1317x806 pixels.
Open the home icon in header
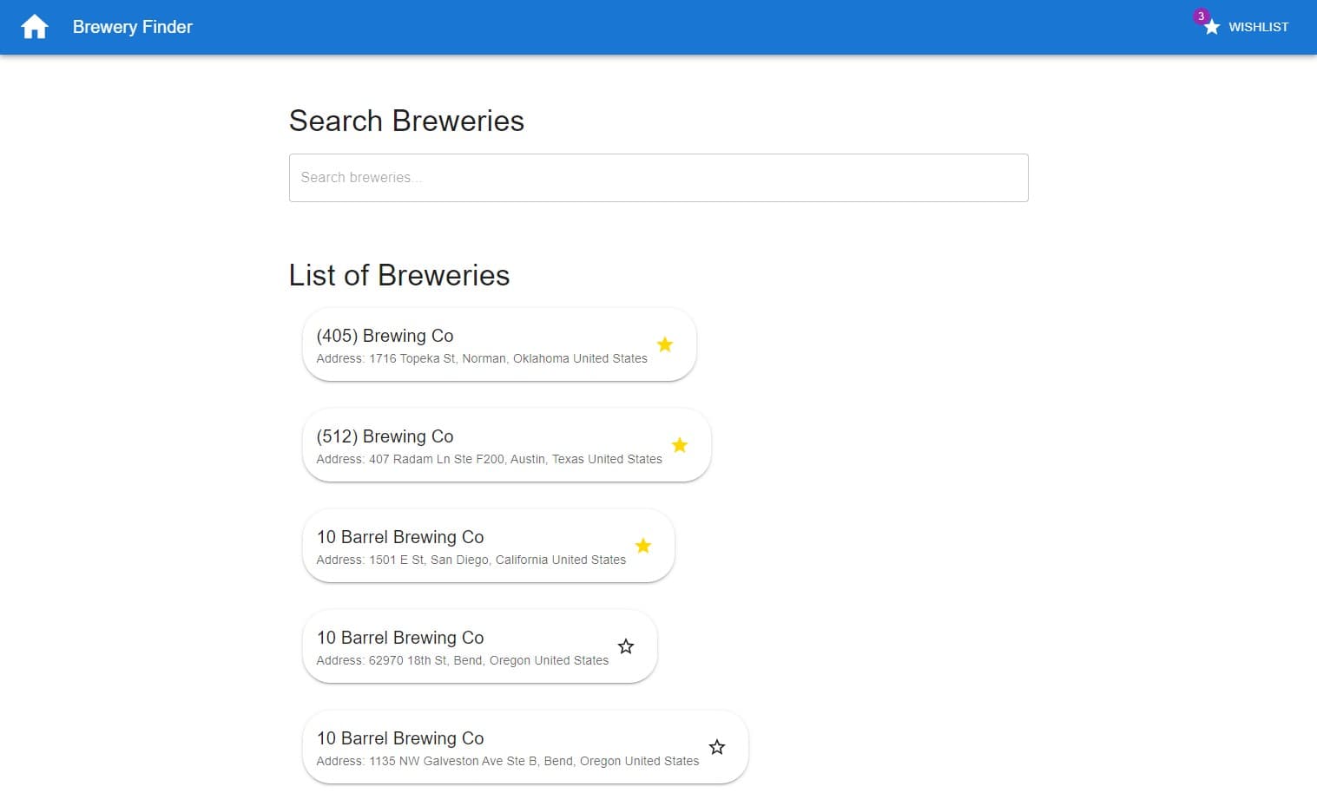35,27
